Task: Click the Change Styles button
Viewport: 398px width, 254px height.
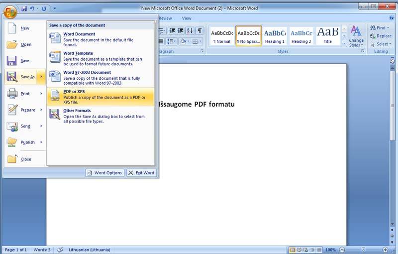Action: click(356, 36)
